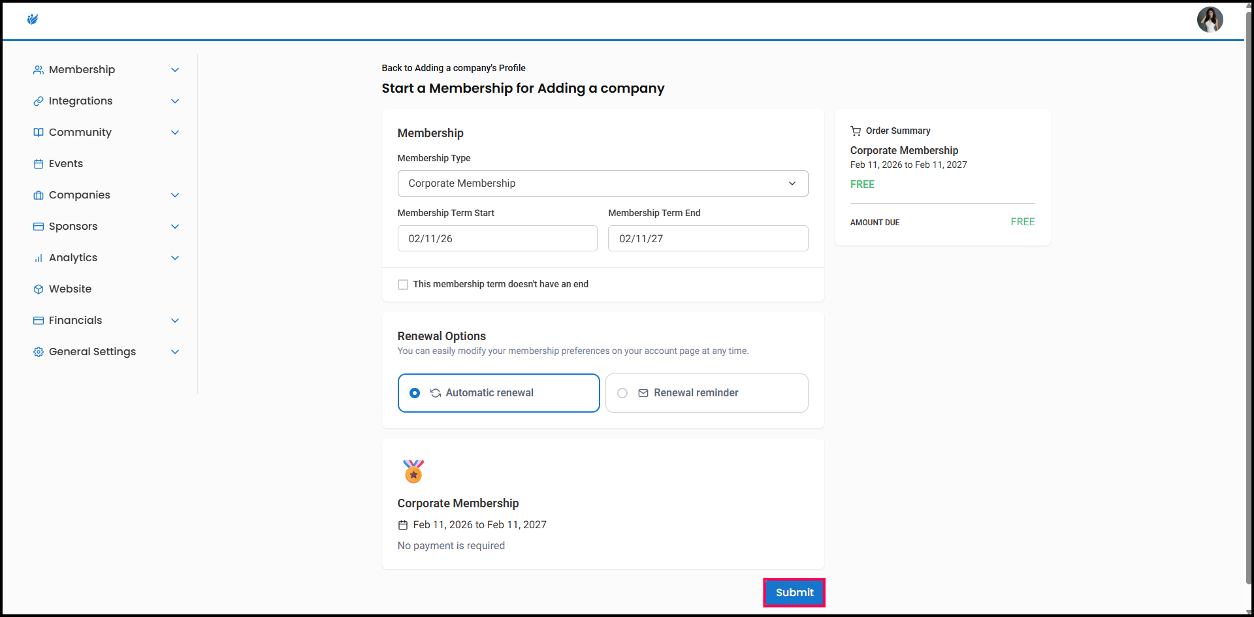Open the Sponsors menu item
Screen dimensions: 1254x617
pyautogui.click(x=73, y=227)
